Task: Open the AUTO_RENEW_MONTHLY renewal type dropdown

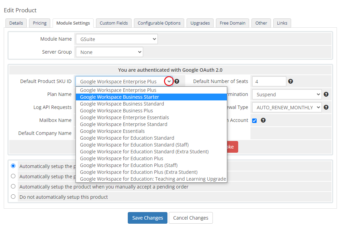Action: point(287,108)
